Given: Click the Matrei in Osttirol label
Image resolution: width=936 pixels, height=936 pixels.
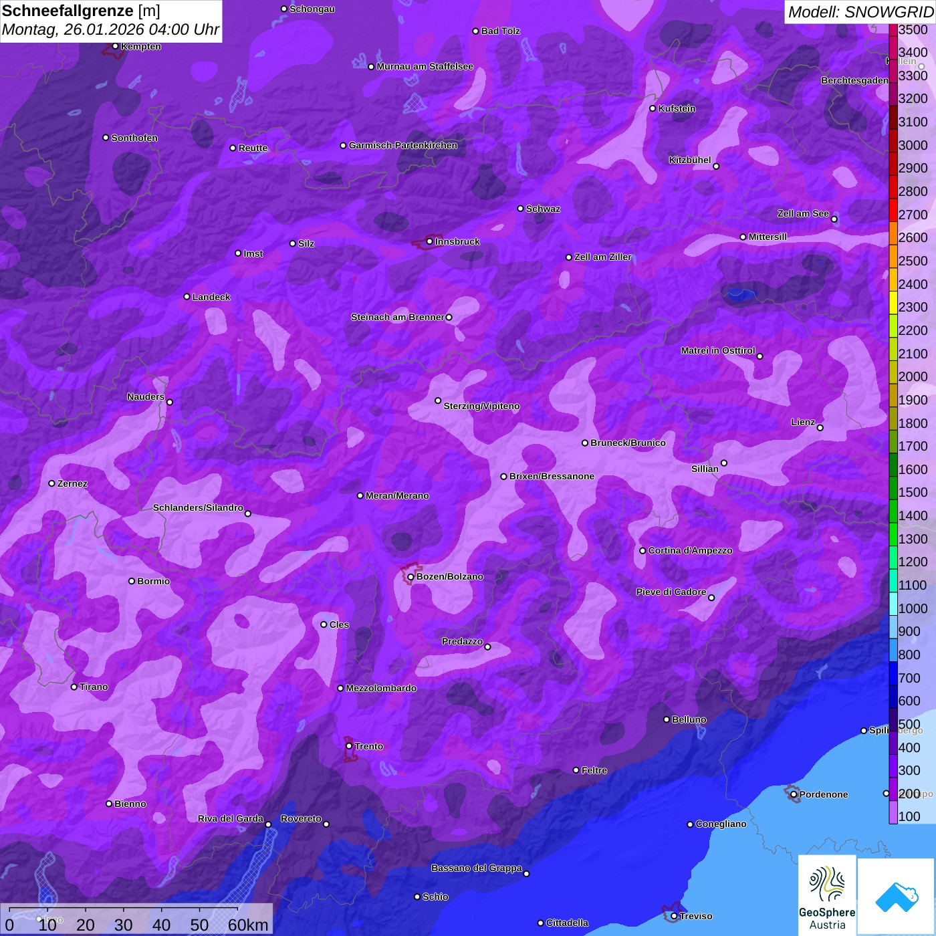Looking at the screenshot, I should 718,350.
